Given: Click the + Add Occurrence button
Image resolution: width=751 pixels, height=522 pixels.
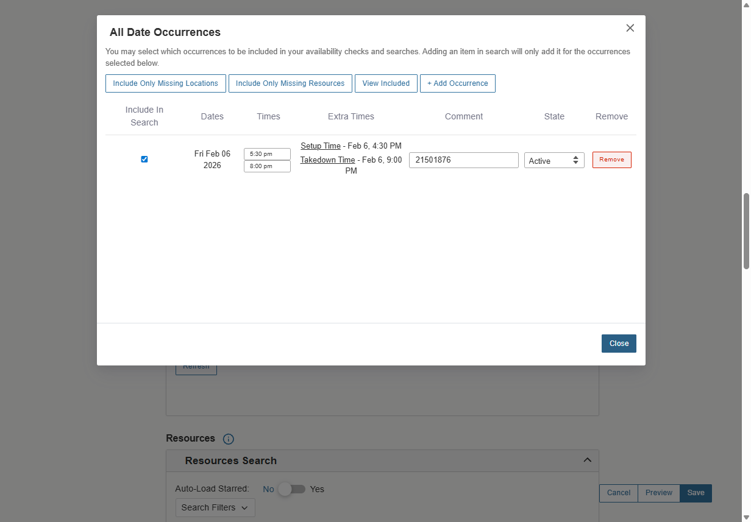Looking at the screenshot, I should pyautogui.click(x=458, y=83).
